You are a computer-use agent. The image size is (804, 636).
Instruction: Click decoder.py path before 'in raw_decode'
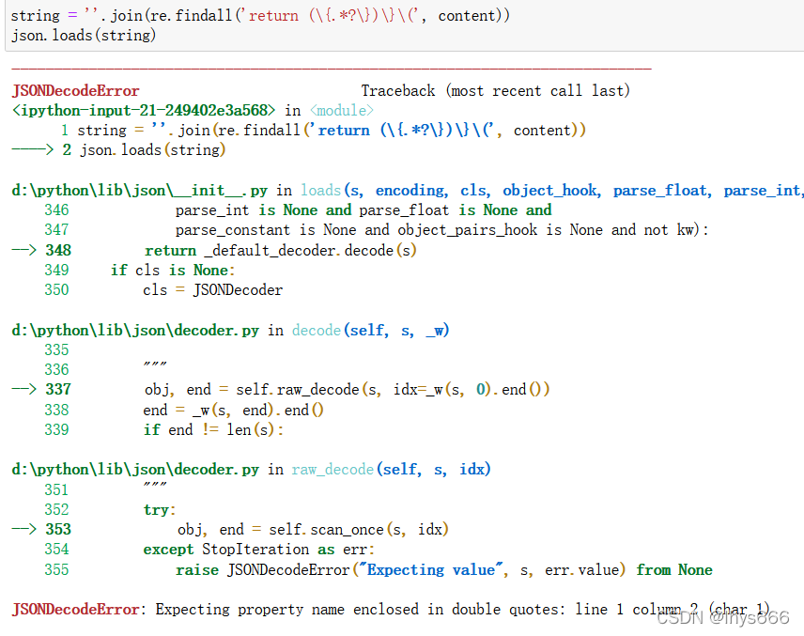[x=135, y=470]
